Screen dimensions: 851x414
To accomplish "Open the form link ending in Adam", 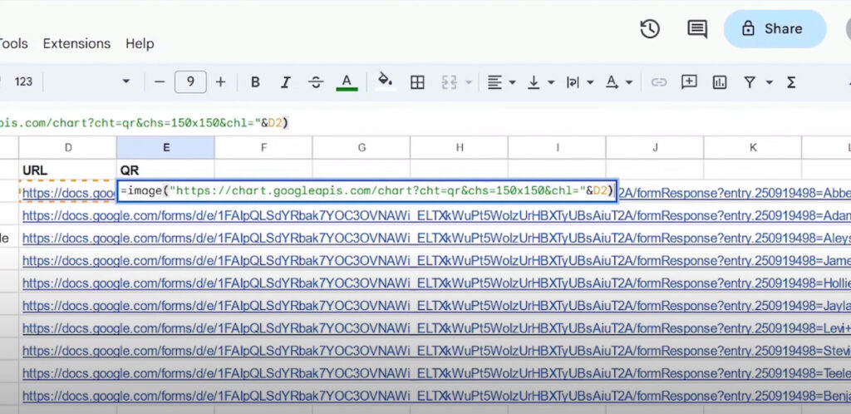I will (x=436, y=216).
